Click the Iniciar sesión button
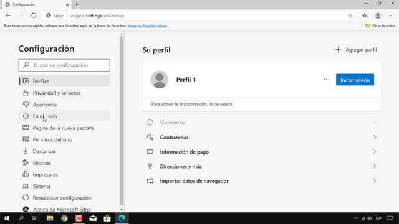The image size is (399, 224). (x=355, y=80)
